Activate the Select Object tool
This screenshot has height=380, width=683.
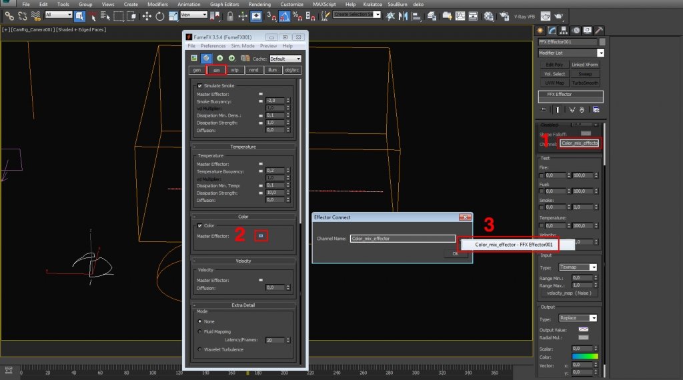tap(80, 17)
